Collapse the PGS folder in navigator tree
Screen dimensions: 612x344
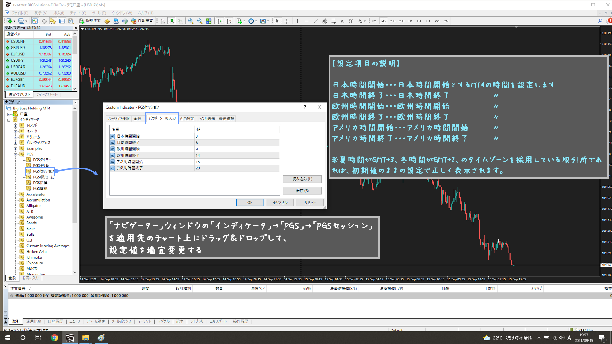pyautogui.click(x=15, y=154)
